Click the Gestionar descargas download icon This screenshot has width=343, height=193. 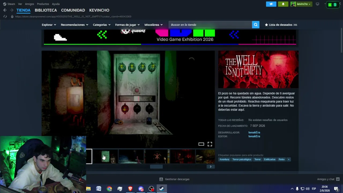tap(161, 179)
